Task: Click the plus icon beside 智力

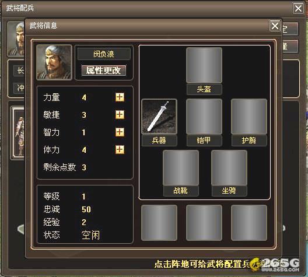Action: [120, 132]
